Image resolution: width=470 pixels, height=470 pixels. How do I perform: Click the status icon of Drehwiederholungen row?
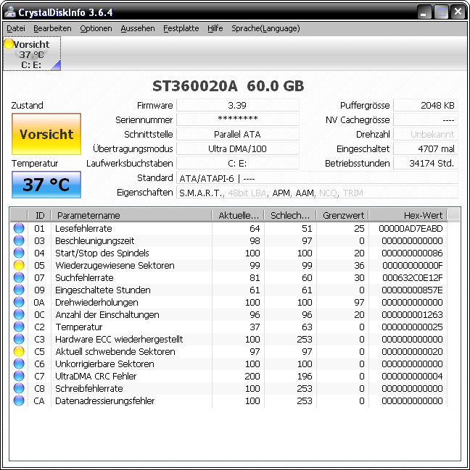19,302
